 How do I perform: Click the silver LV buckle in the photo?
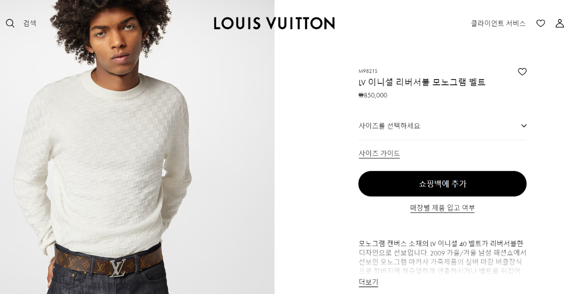click(x=118, y=268)
